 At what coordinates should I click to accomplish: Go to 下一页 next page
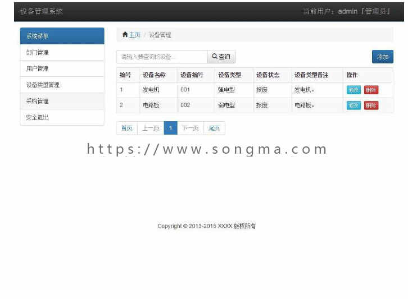[x=190, y=128]
